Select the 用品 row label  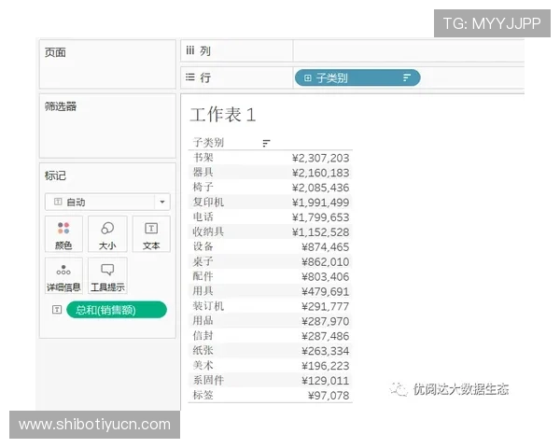203,321
